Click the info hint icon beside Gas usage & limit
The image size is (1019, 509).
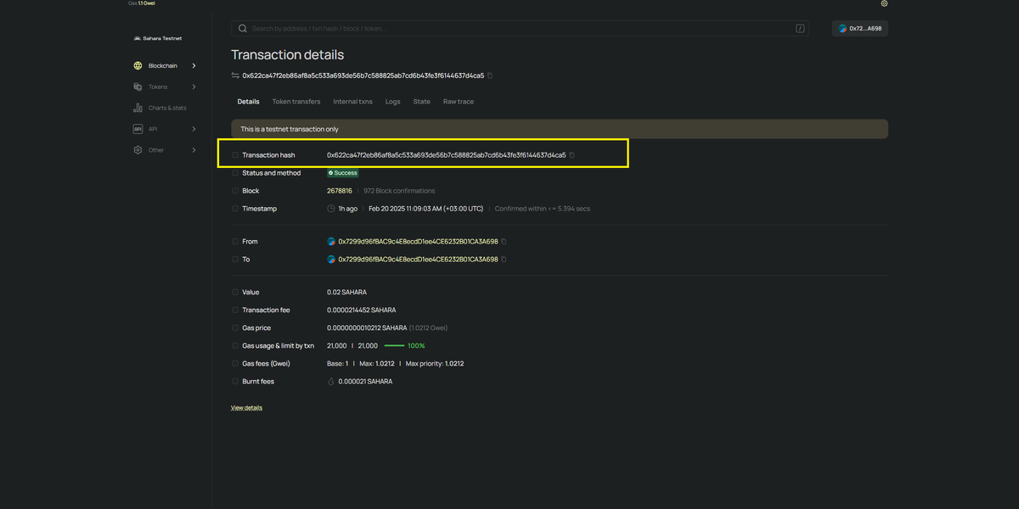coord(235,346)
